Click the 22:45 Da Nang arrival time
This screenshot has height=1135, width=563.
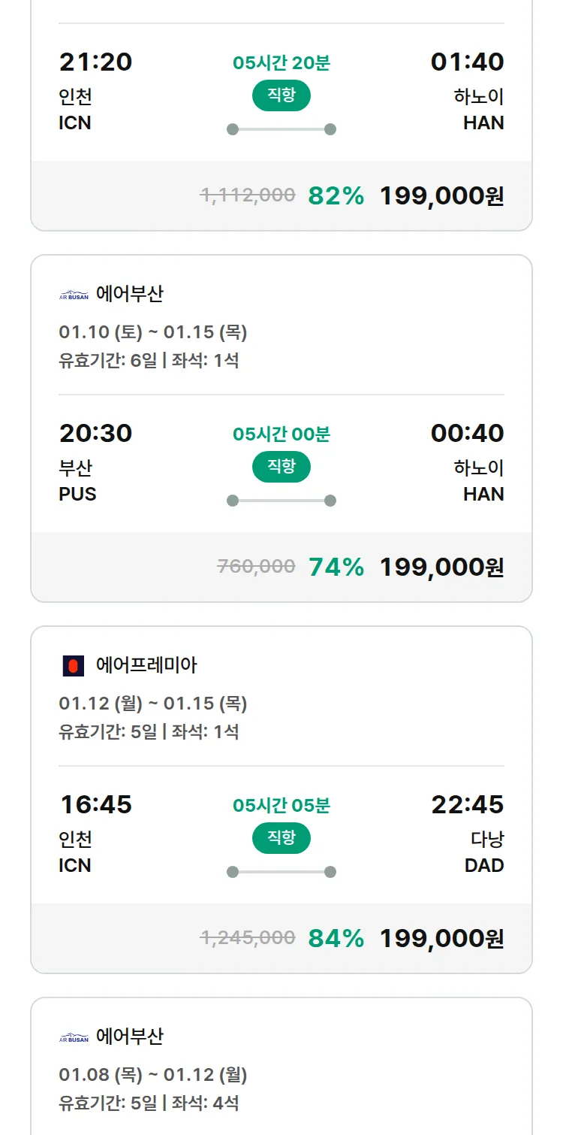tap(467, 804)
